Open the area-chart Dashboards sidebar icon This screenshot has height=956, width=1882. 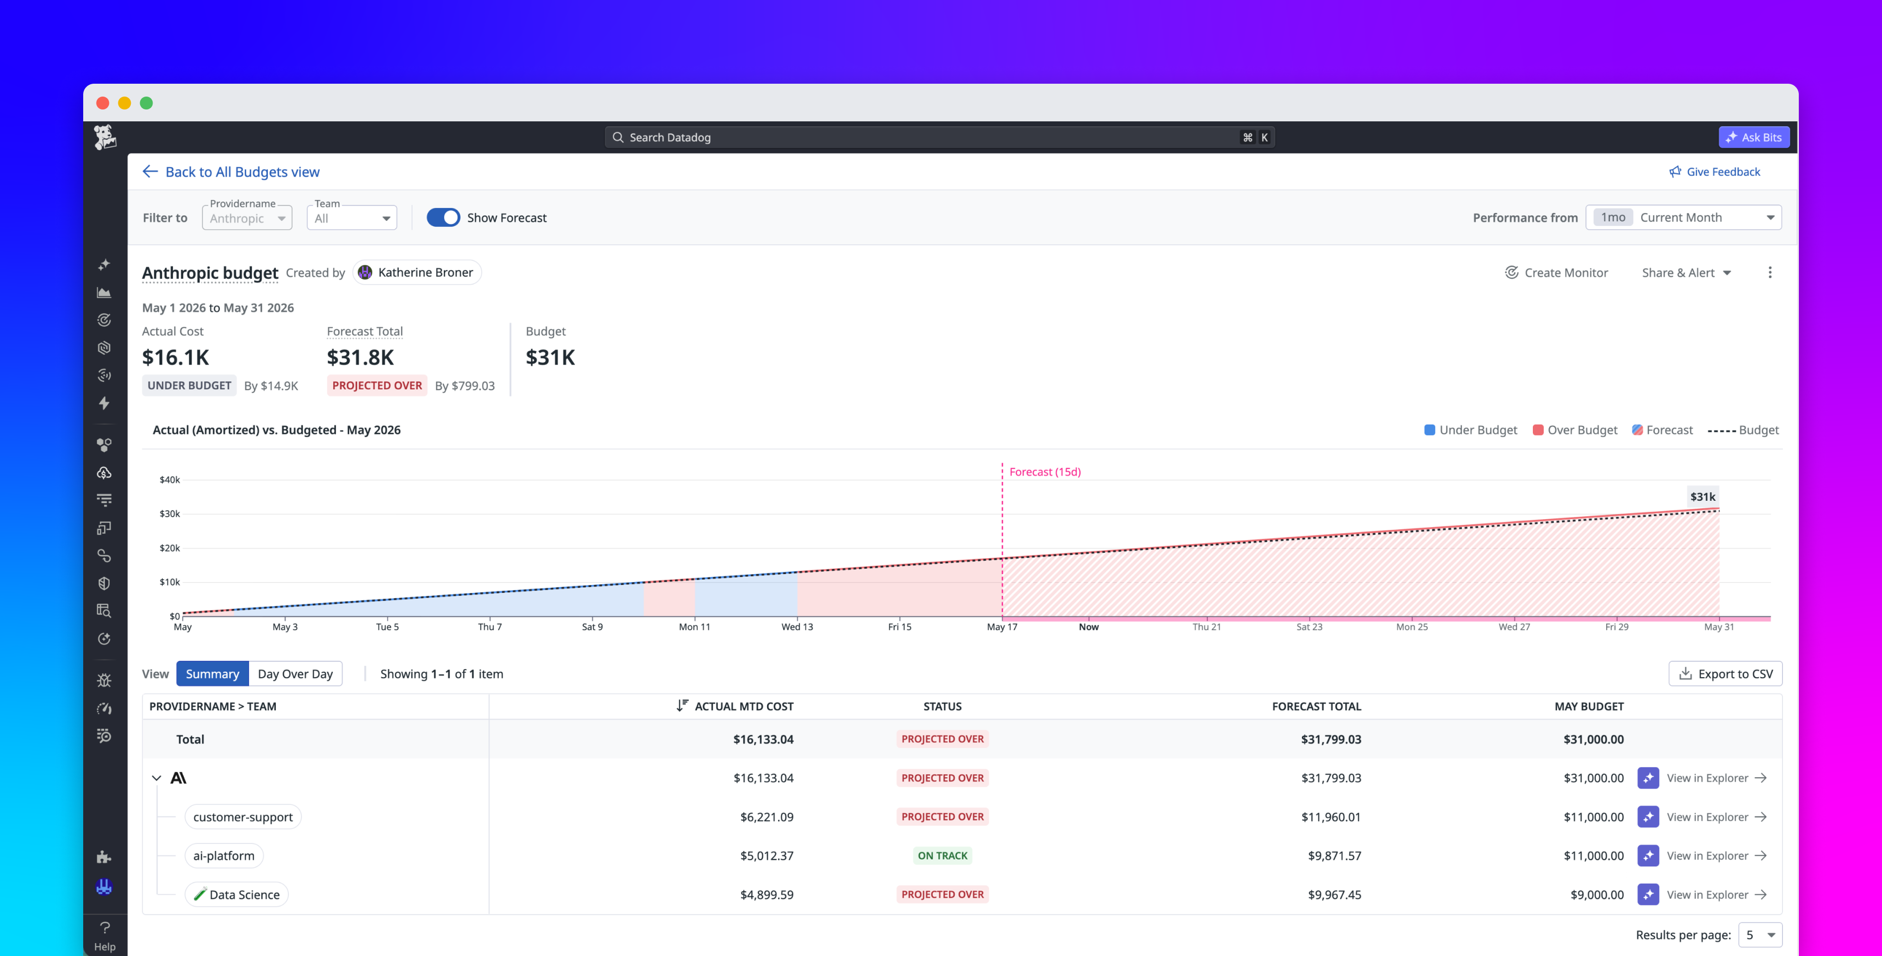105,292
